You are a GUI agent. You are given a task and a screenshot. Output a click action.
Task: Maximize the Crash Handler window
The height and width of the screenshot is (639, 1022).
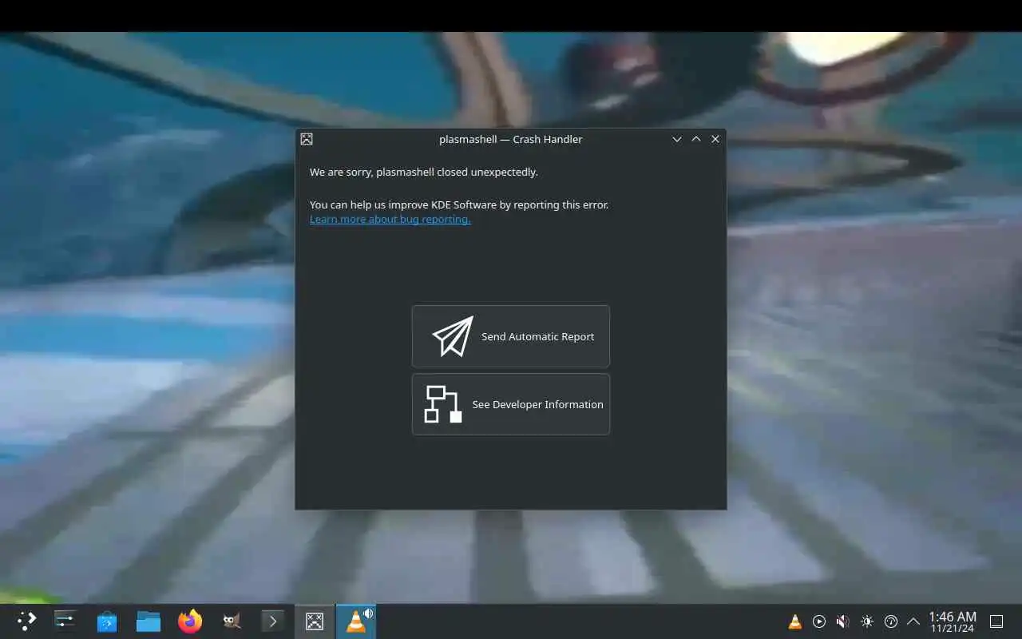696,139
